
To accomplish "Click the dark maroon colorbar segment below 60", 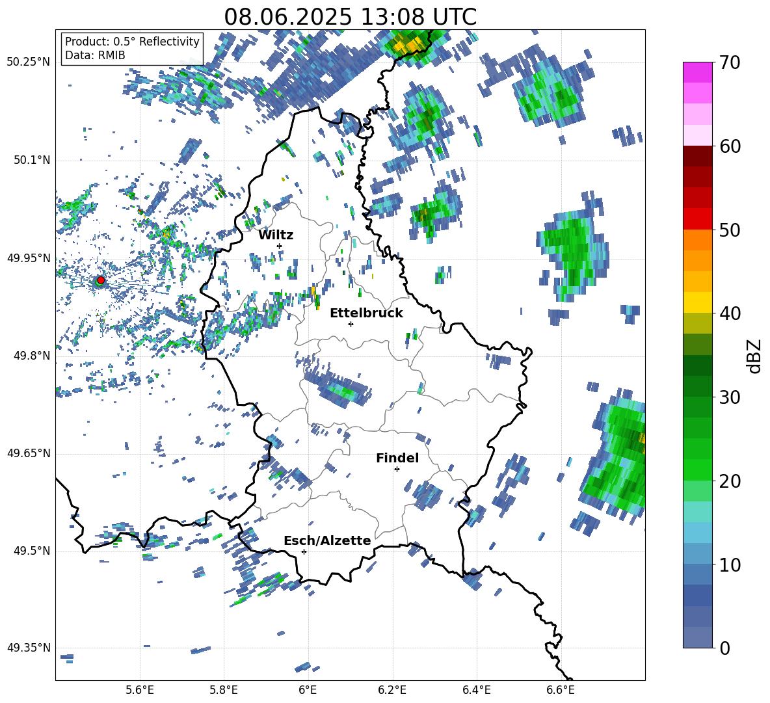I will pyautogui.click(x=698, y=156).
